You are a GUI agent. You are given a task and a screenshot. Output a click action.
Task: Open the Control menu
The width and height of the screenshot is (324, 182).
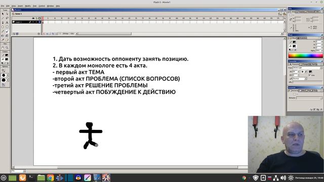[42, 6]
